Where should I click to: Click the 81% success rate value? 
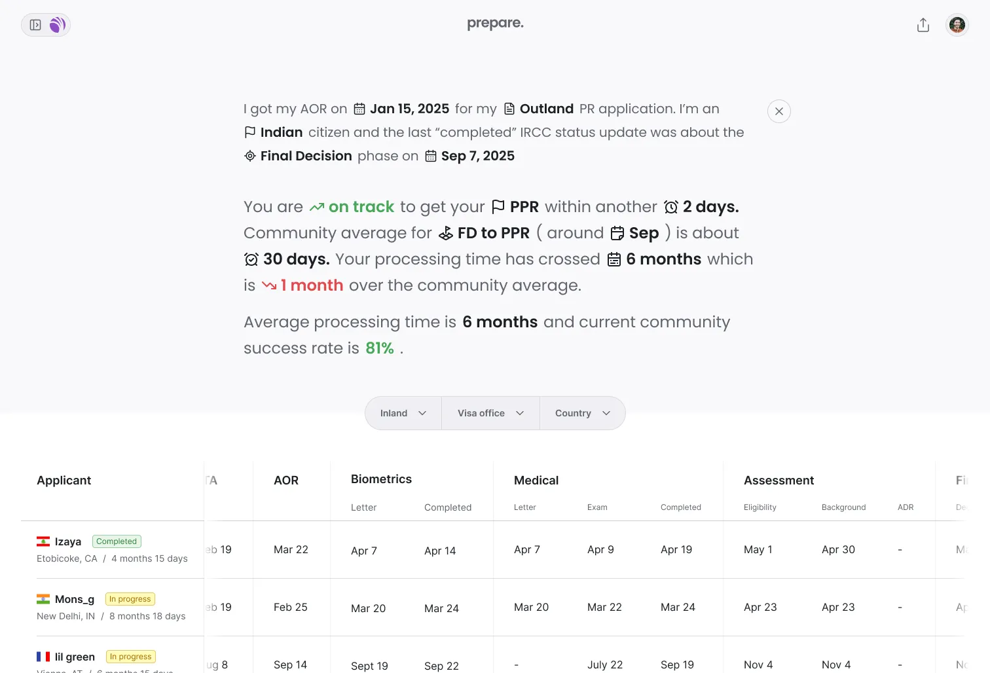click(x=380, y=348)
